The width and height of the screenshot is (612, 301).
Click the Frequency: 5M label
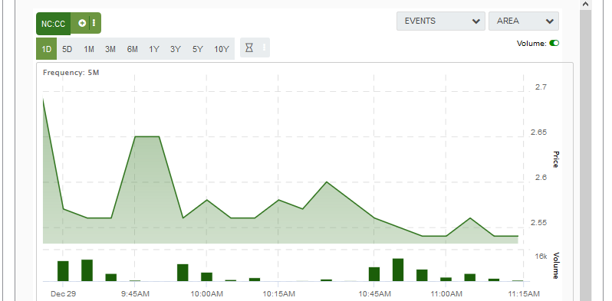[71, 73]
